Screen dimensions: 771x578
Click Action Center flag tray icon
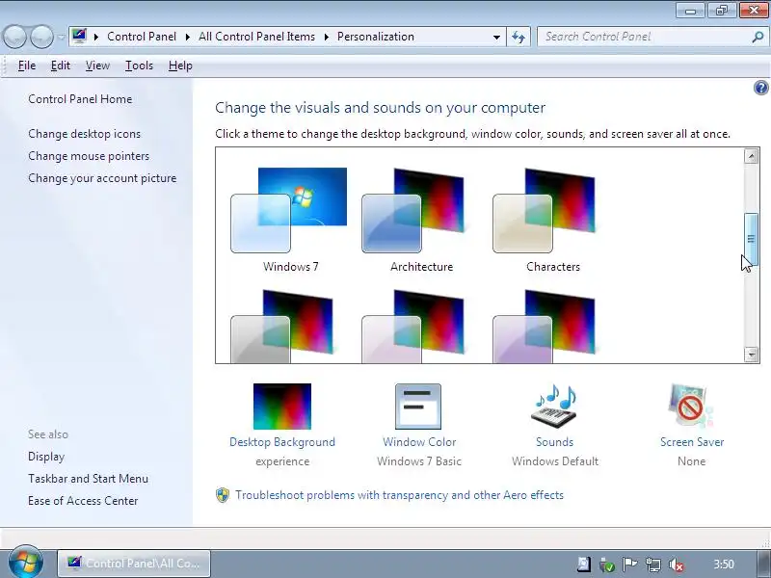click(x=630, y=565)
